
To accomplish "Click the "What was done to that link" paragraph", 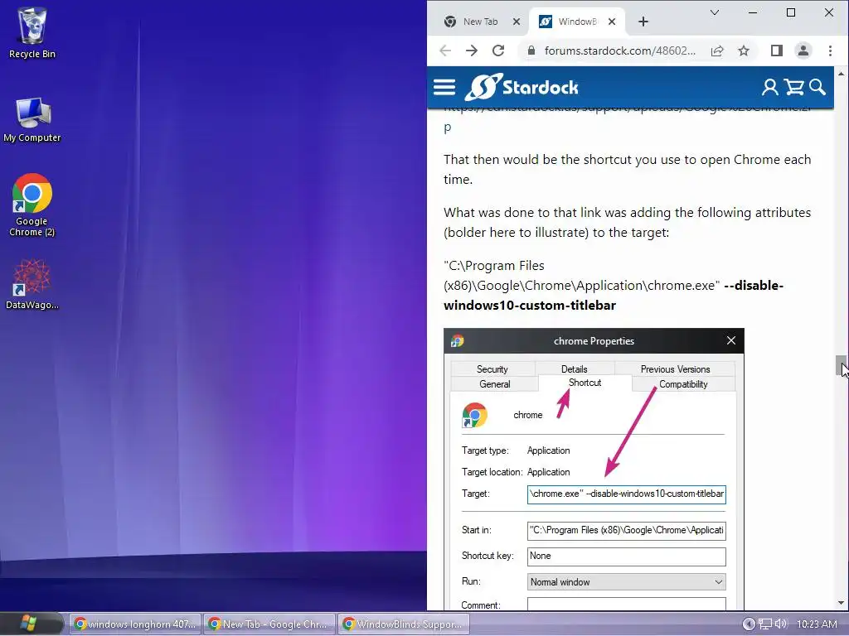I will click(627, 222).
